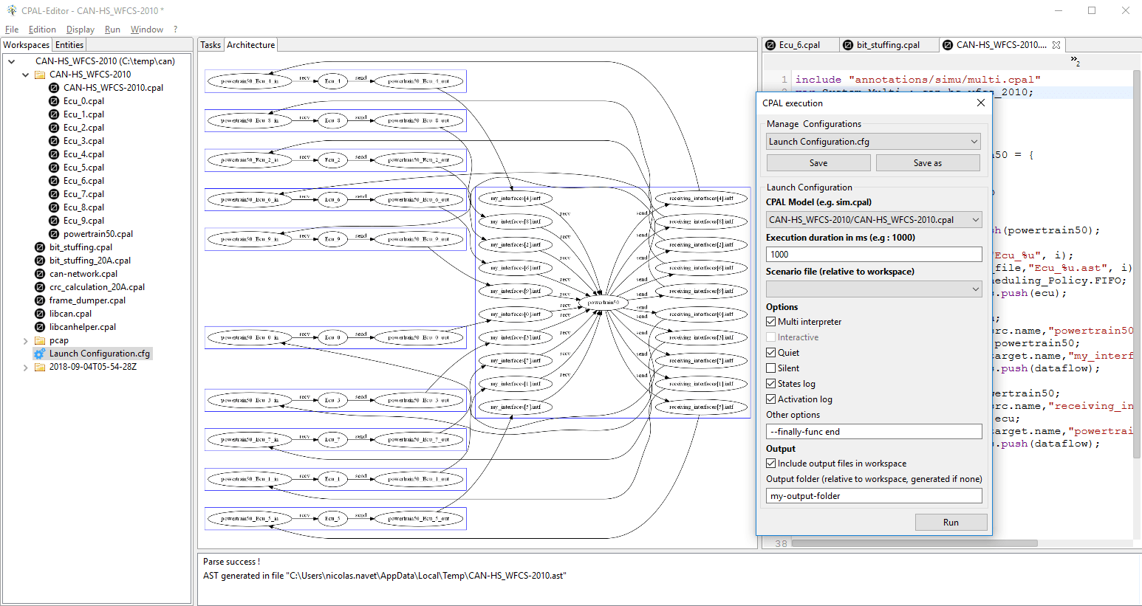Click the bit_stuffing.cpal file icon in tree
The height and width of the screenshot is (606, 1142).
click(x=40, y=247)
